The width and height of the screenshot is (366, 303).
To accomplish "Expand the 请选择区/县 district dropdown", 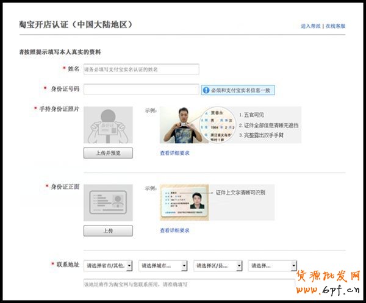I will (217, 266).
